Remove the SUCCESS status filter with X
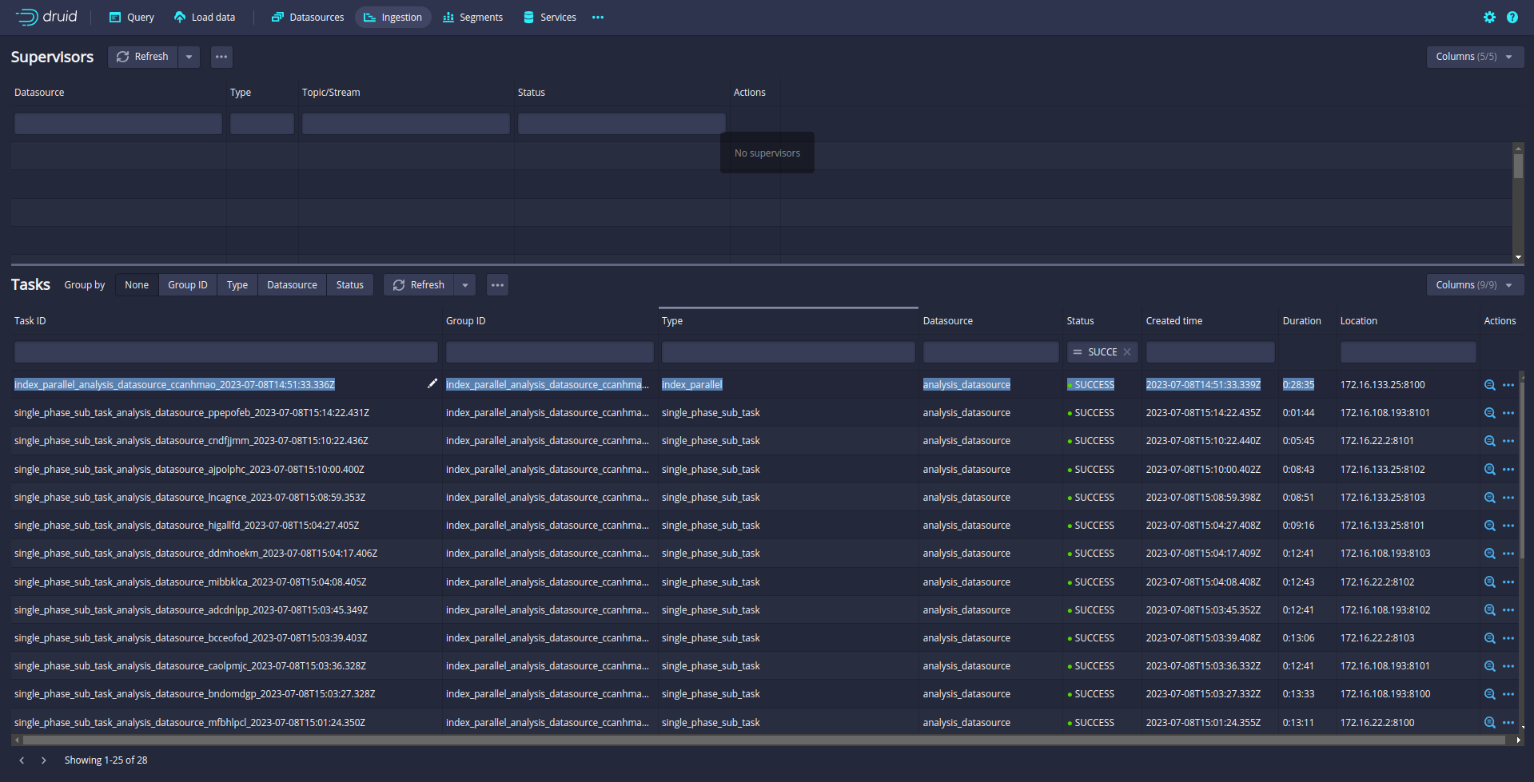 1127,352
